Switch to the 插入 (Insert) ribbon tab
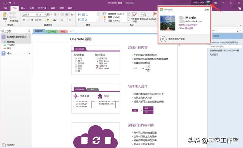Screen dimensions: 243x148 click(x=23, y=8)
